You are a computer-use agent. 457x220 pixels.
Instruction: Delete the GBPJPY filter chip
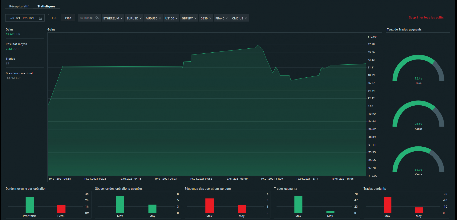pyautogui.click(x=195, y=18)
